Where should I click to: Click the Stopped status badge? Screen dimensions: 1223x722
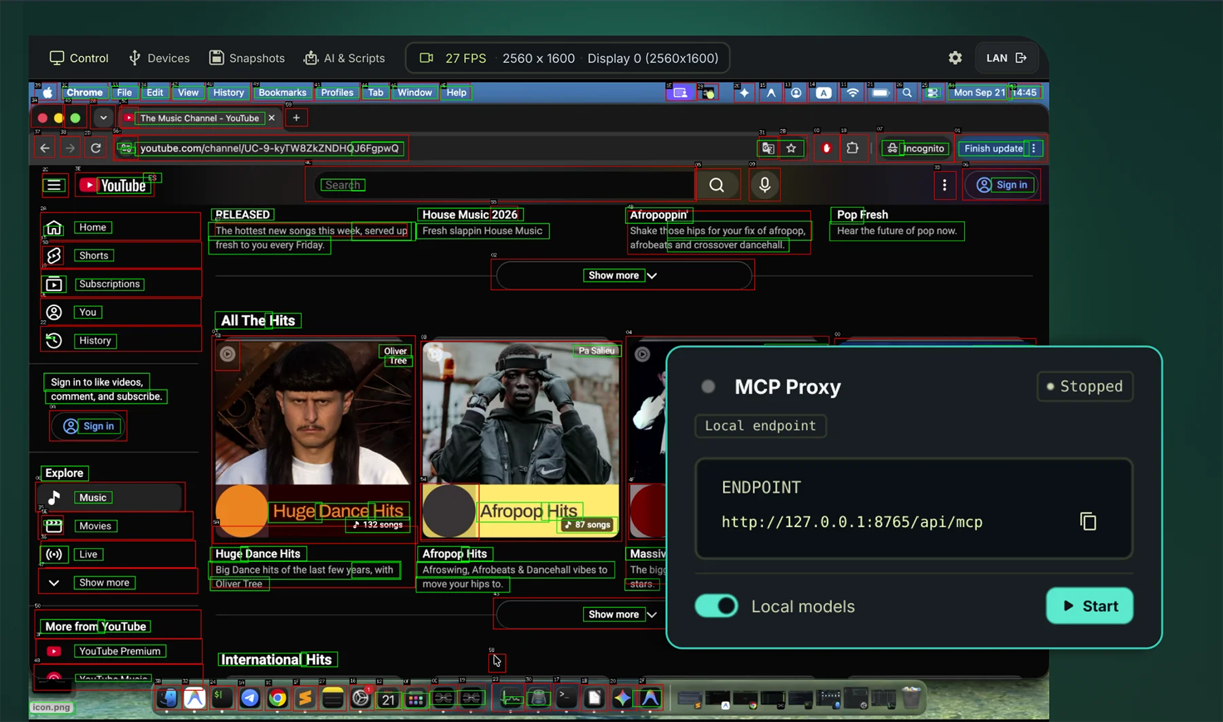point(1084,386)
